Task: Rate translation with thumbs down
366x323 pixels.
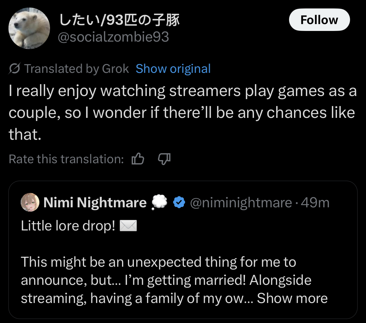Action: (x=164, y=159)
